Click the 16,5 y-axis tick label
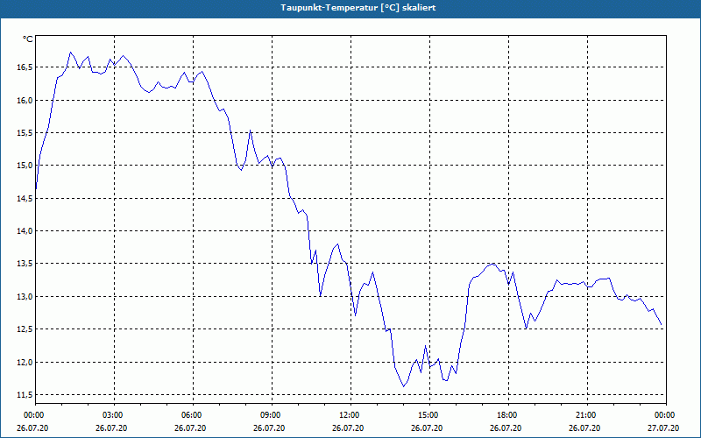This screenshot has height=438, width=701. click(x=25, y=67)
